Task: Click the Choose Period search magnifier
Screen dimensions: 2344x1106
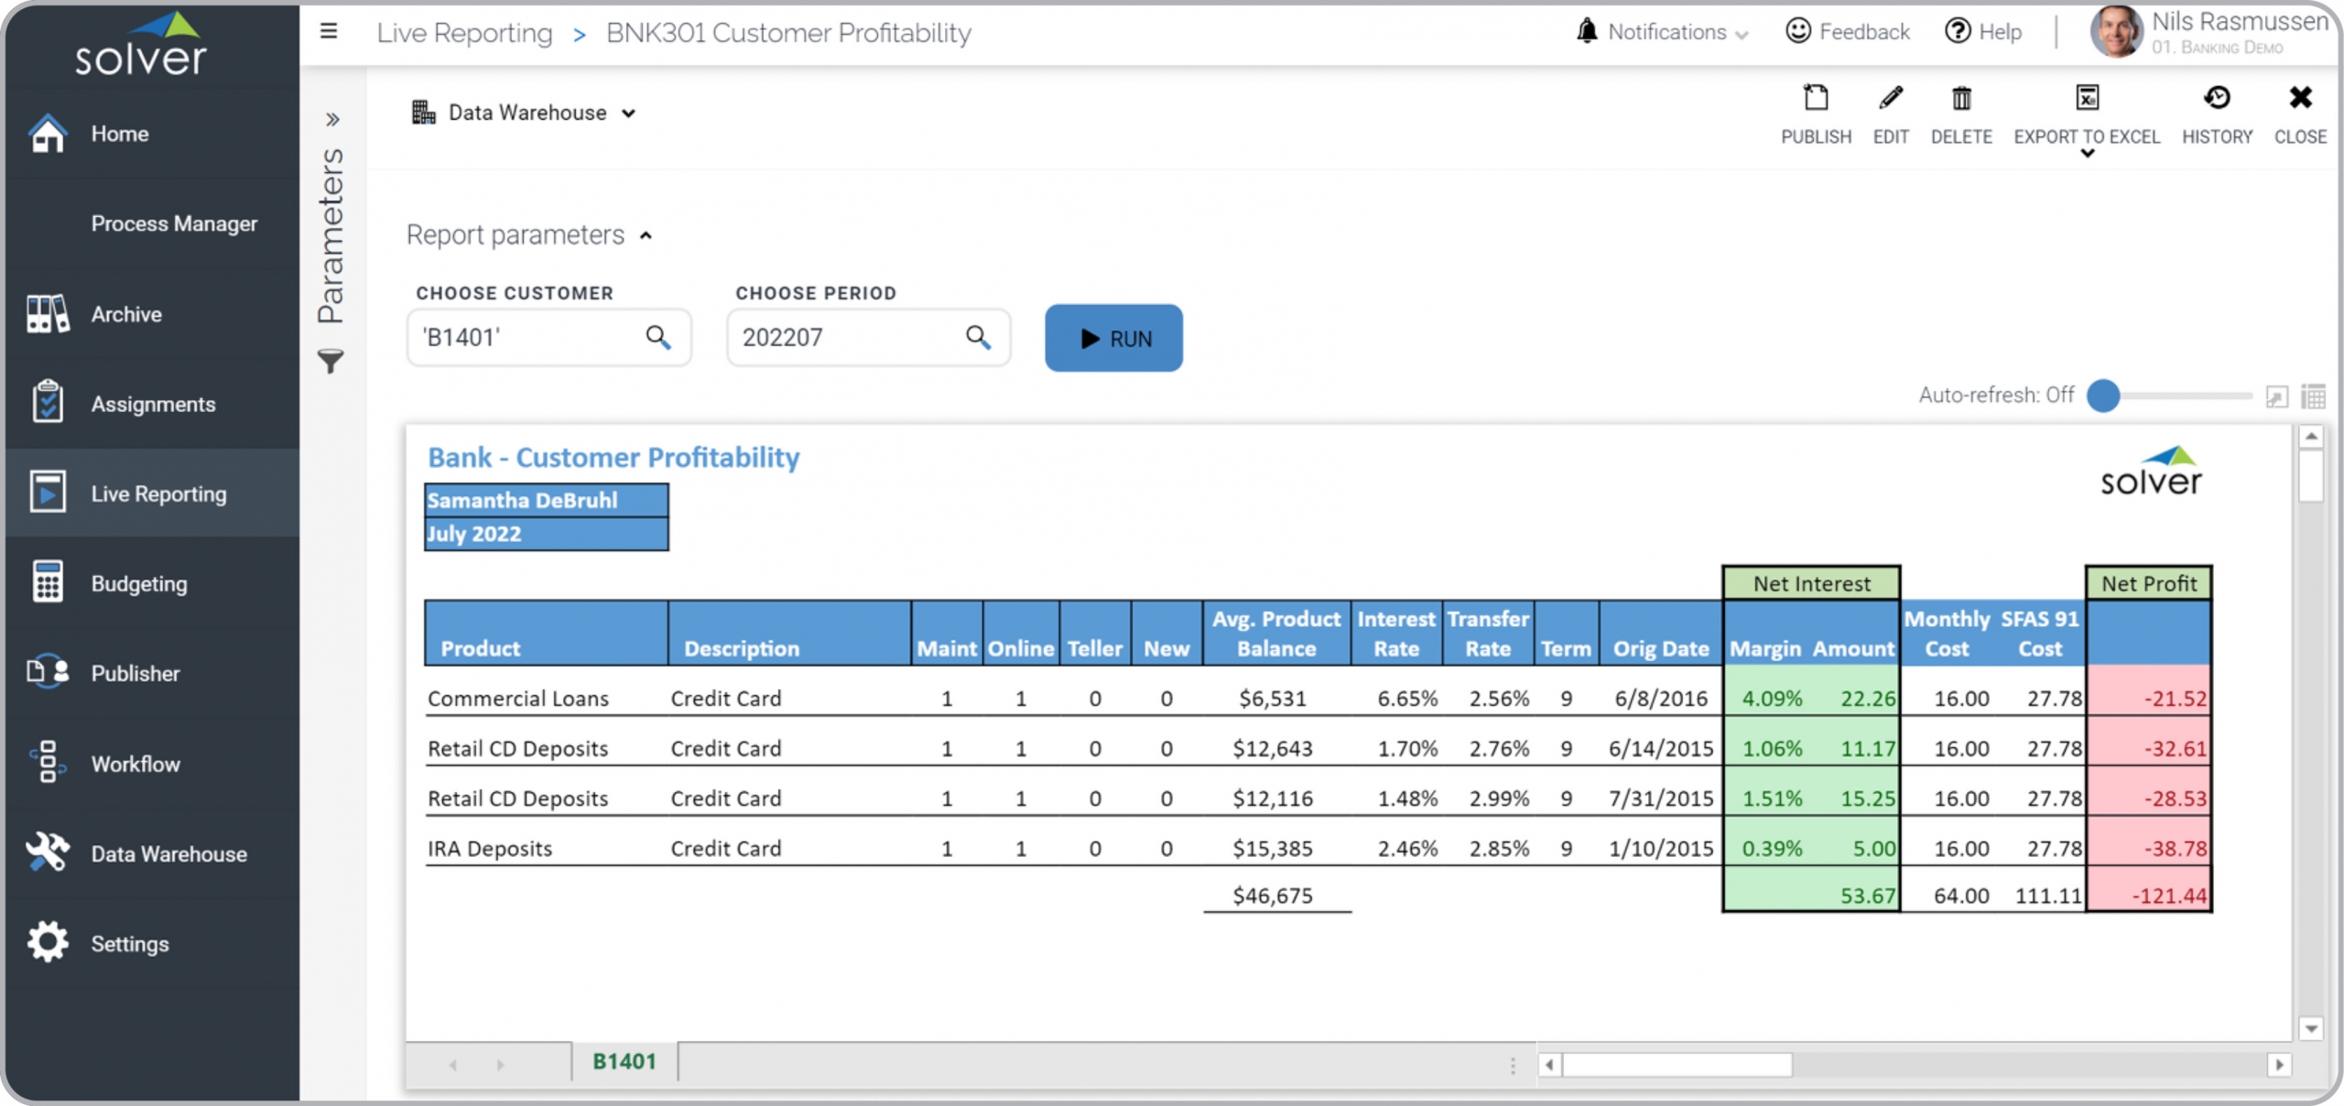Action: point(978,338)
